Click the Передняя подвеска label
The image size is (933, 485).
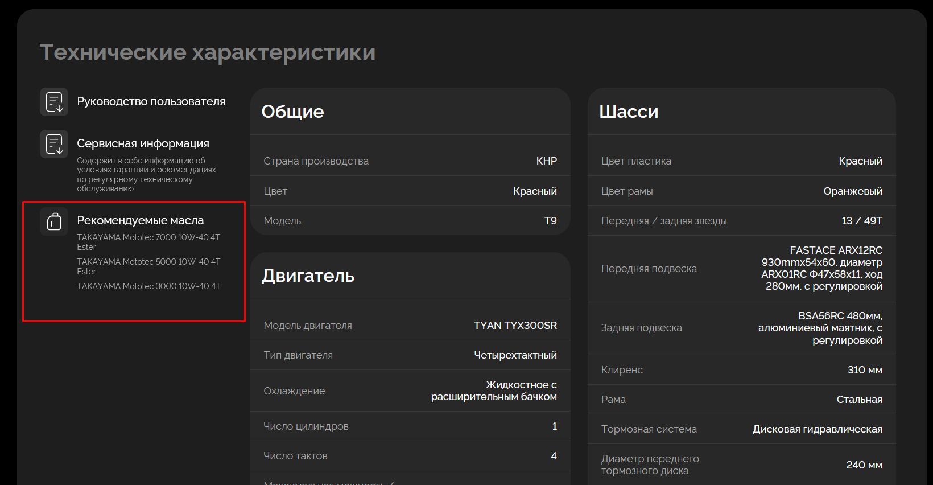tap(649, 269)
